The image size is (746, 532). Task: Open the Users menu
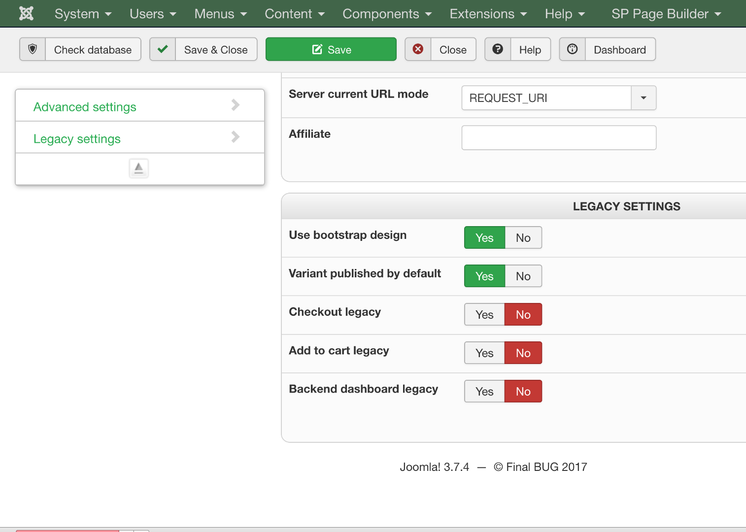pyautogui.click(x=153, y=14)
